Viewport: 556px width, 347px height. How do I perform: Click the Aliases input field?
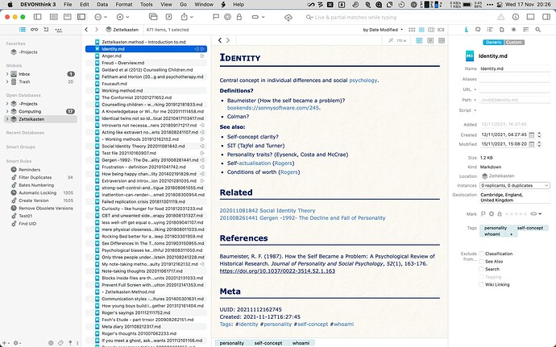(x=515, y=79)
